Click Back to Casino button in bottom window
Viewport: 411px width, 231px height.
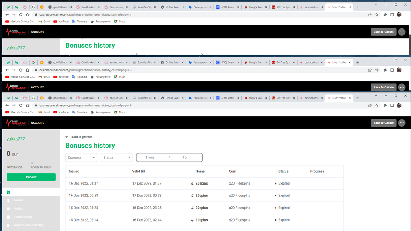coord(383,123)
